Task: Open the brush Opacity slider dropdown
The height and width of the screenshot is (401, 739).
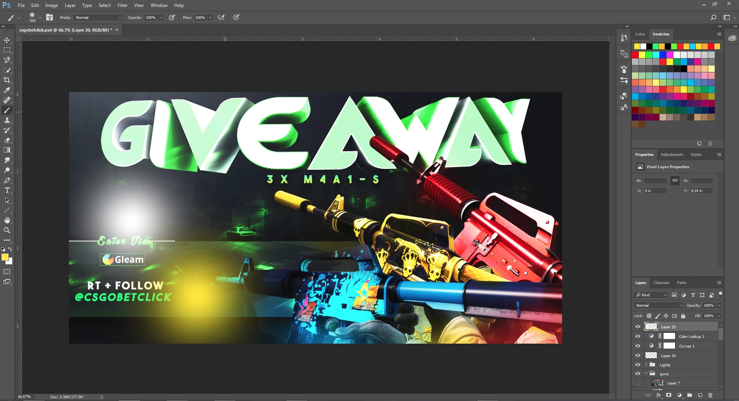Action: [161, 17]
